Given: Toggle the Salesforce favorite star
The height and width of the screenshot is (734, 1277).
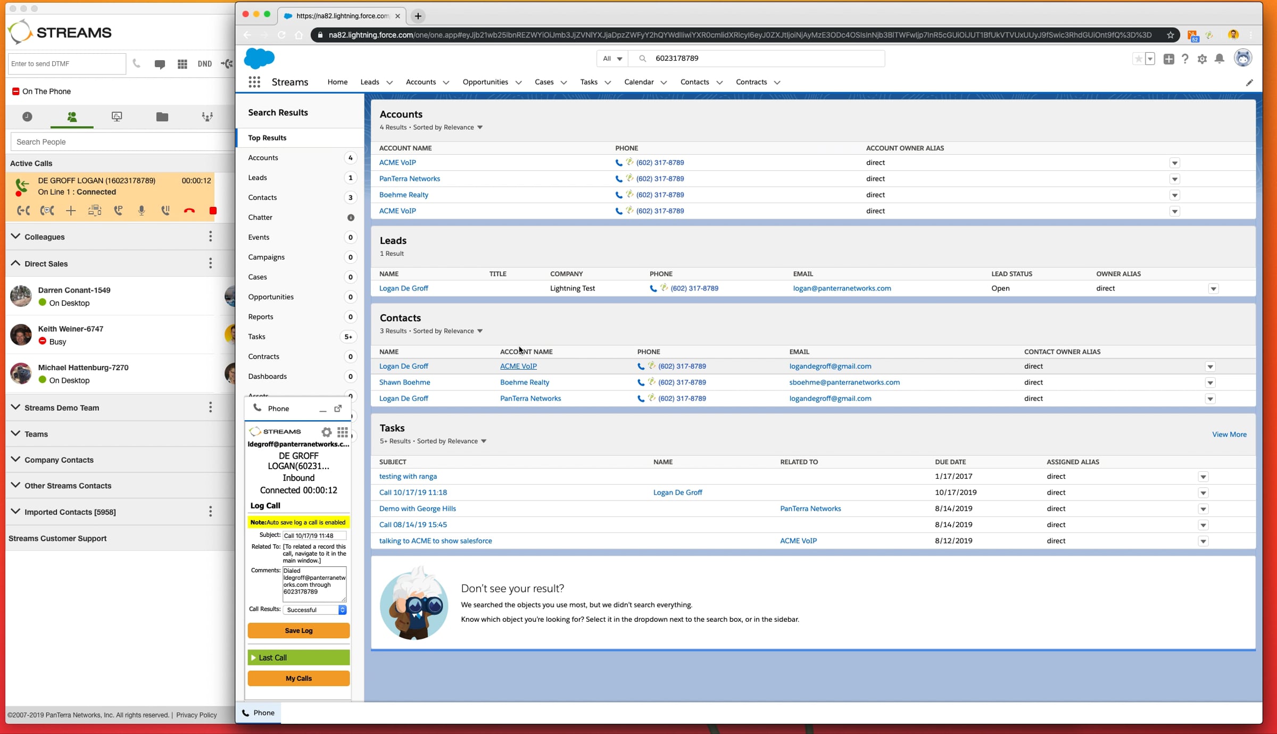Looking at the screenshot, I should pyautogui.click(x=1138, y=59).
